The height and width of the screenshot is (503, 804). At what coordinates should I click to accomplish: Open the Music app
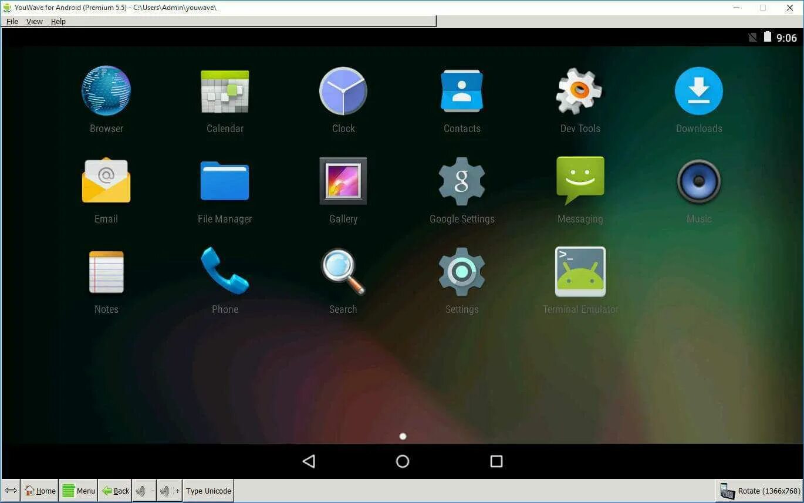[698, 181]
